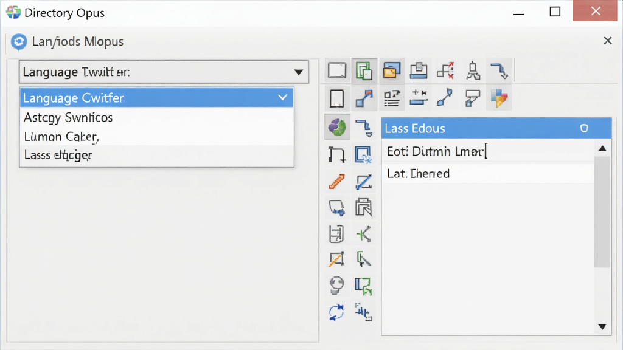Click the stamp-shaped icon in top toolbar row
The width and height of the screenshot is (623, 350).
click(x=473, y=70)
